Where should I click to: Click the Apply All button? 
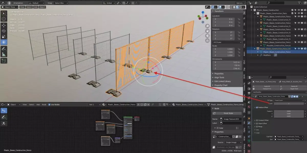(x=266, y=86)
